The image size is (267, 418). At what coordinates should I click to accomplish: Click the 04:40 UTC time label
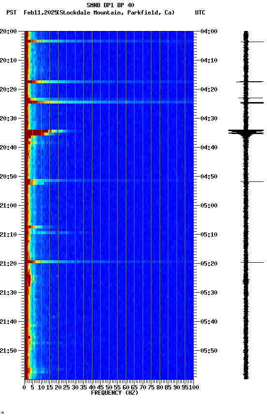(x=209, y=148)
